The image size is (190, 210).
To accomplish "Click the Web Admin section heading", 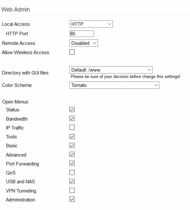I will [x=16, y=10].
